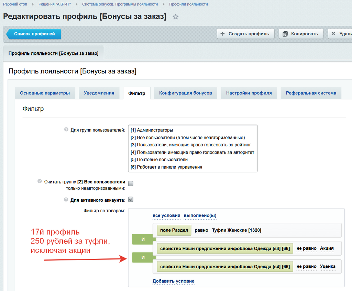Screen dimensions: 352x291
Task: Open 'выполнено(ы)' condition dropdown
Action: tap(200, 216)
